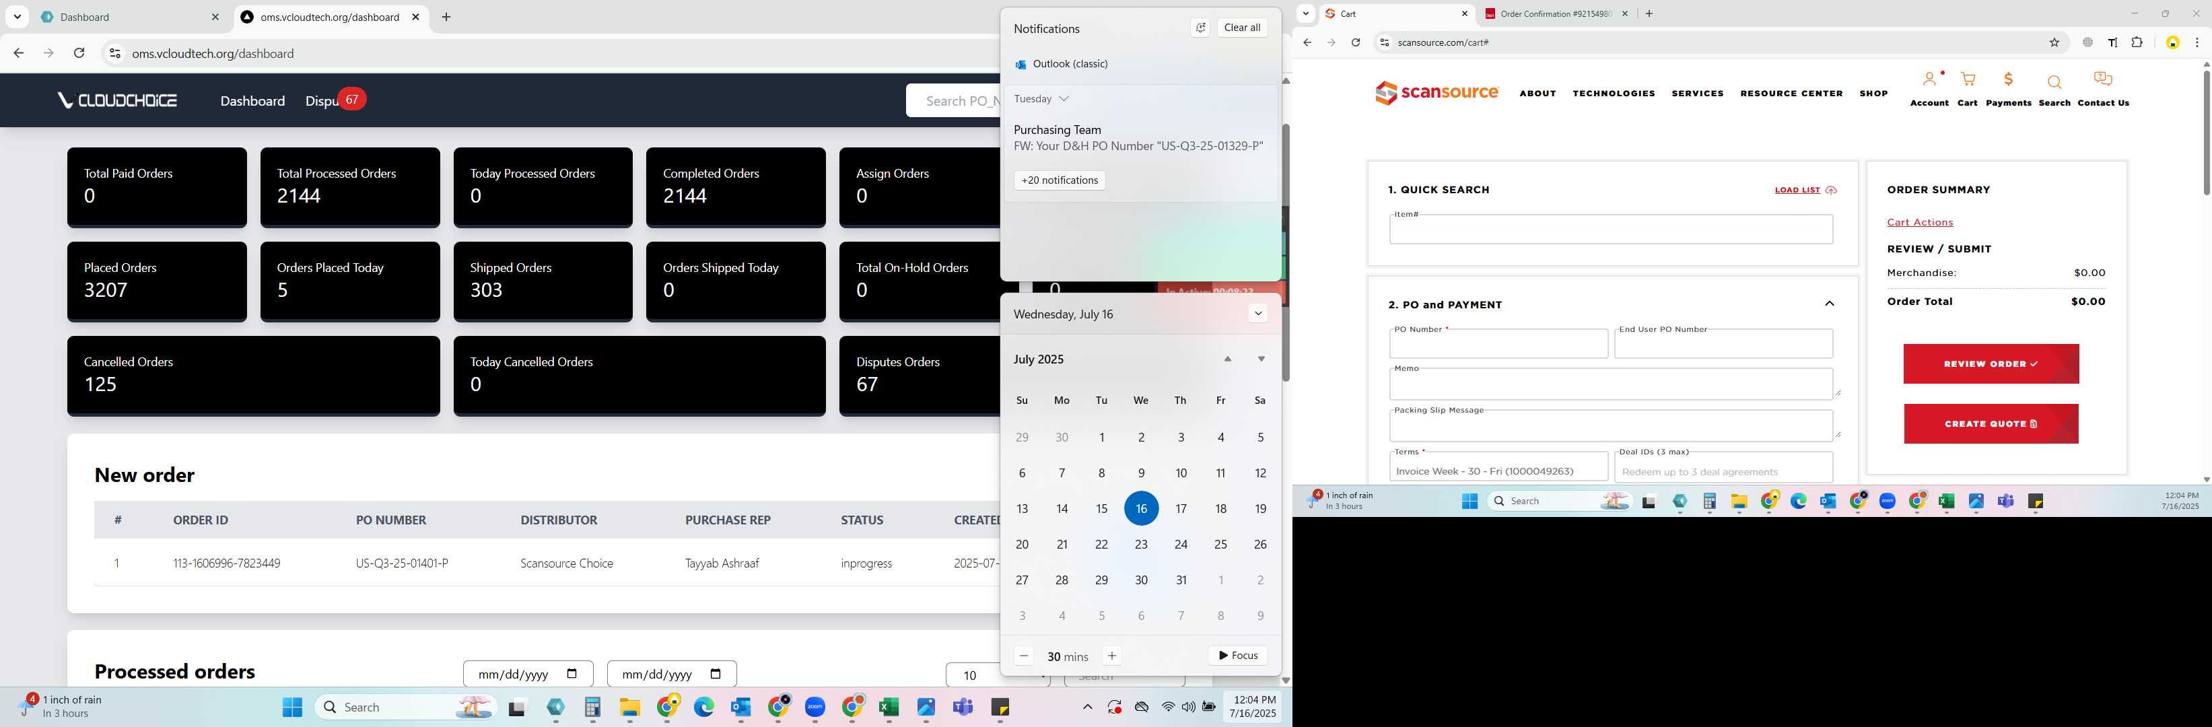Open Dashboard in the CloudChoice navbar
Image resolution: width=2212 pixels, height=727 pixels.
(252, 101)
